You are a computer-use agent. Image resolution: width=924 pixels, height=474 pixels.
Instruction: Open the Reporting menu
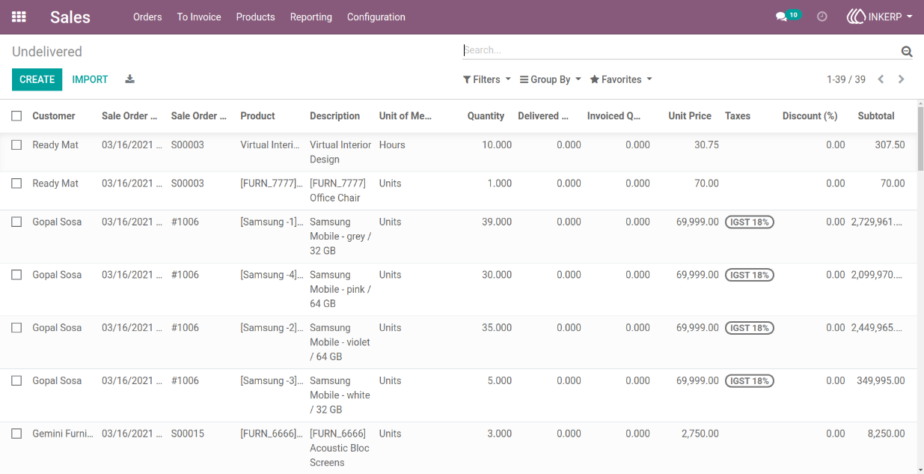[311, 16]
